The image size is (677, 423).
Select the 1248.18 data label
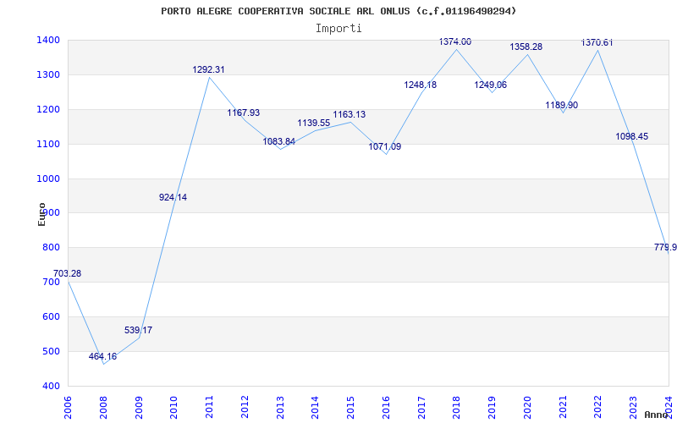[x=420, y=85]
